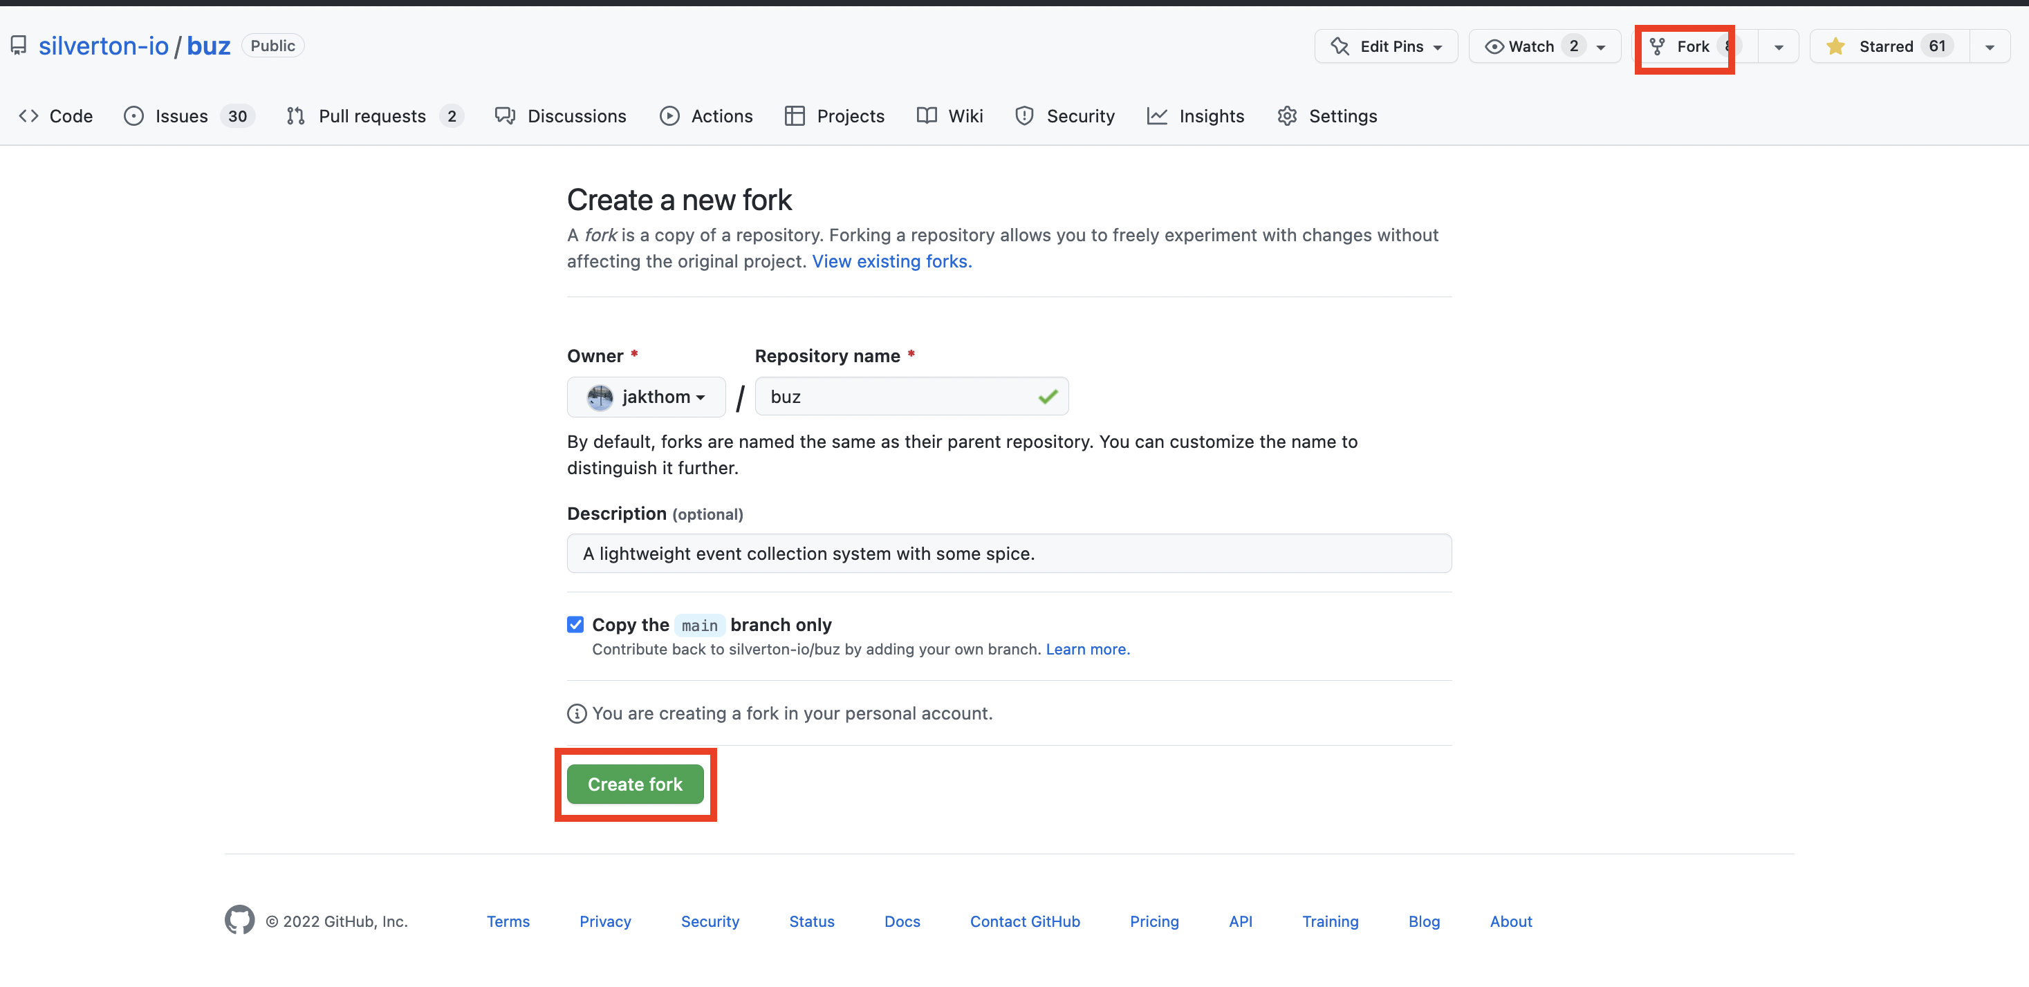Expand the Starred lists dropdown arrow
2029x987 pixels.
click(1990, 46)
